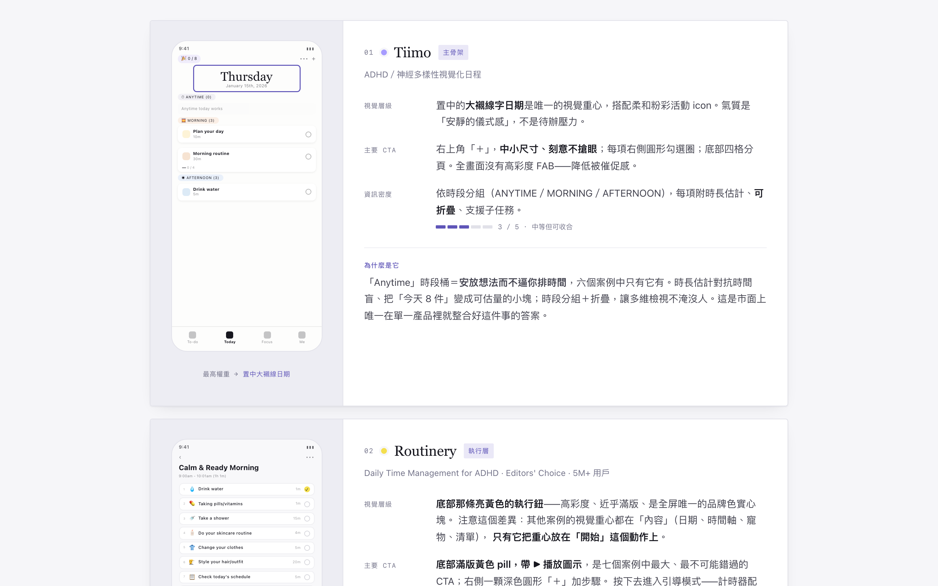Tick the circle for Tiimo's Drink water

pos(308,192)
